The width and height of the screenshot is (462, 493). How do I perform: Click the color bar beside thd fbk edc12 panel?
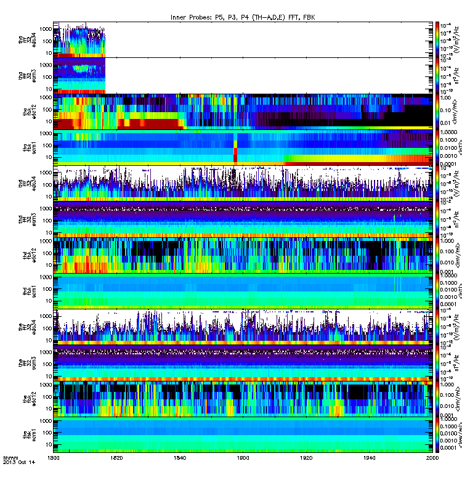coord(437,256)
